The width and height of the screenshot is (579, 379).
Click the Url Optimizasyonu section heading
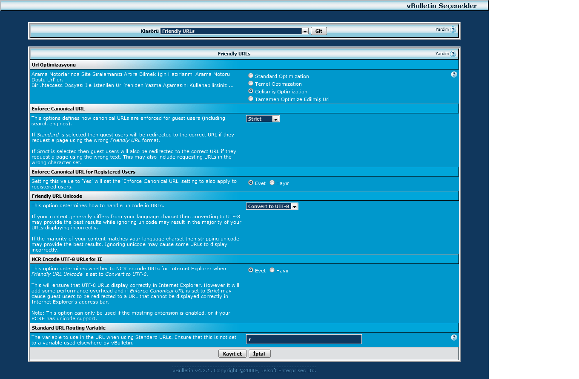[54, 65]
